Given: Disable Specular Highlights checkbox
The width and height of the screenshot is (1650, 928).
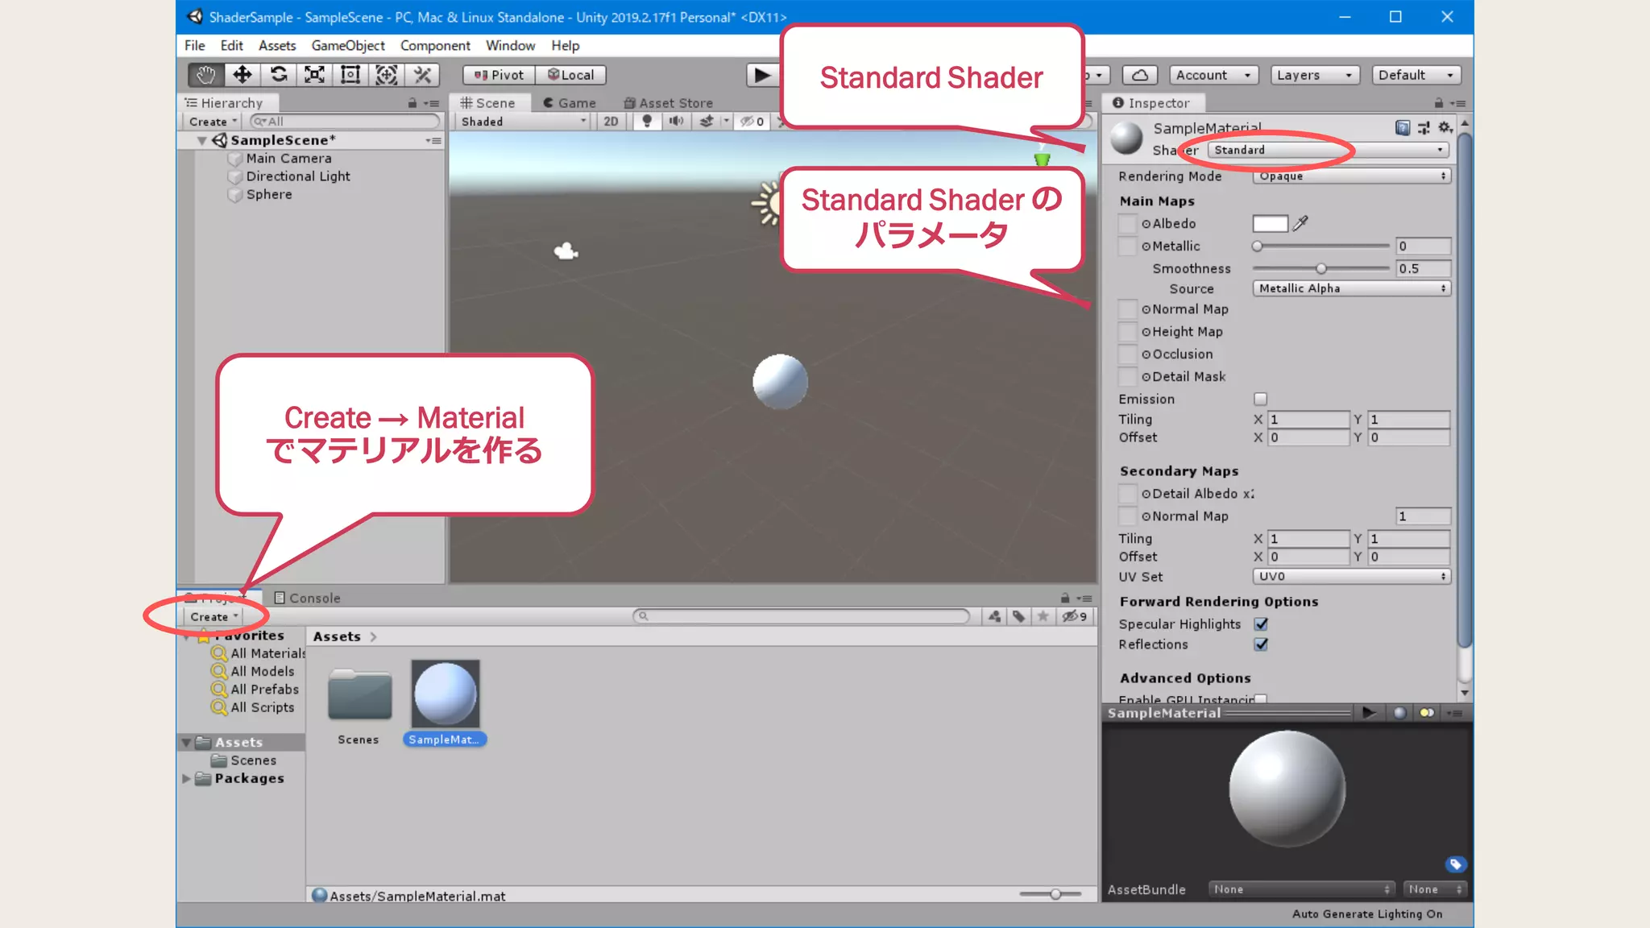Looking at the screenshot, I should 1261,623.
